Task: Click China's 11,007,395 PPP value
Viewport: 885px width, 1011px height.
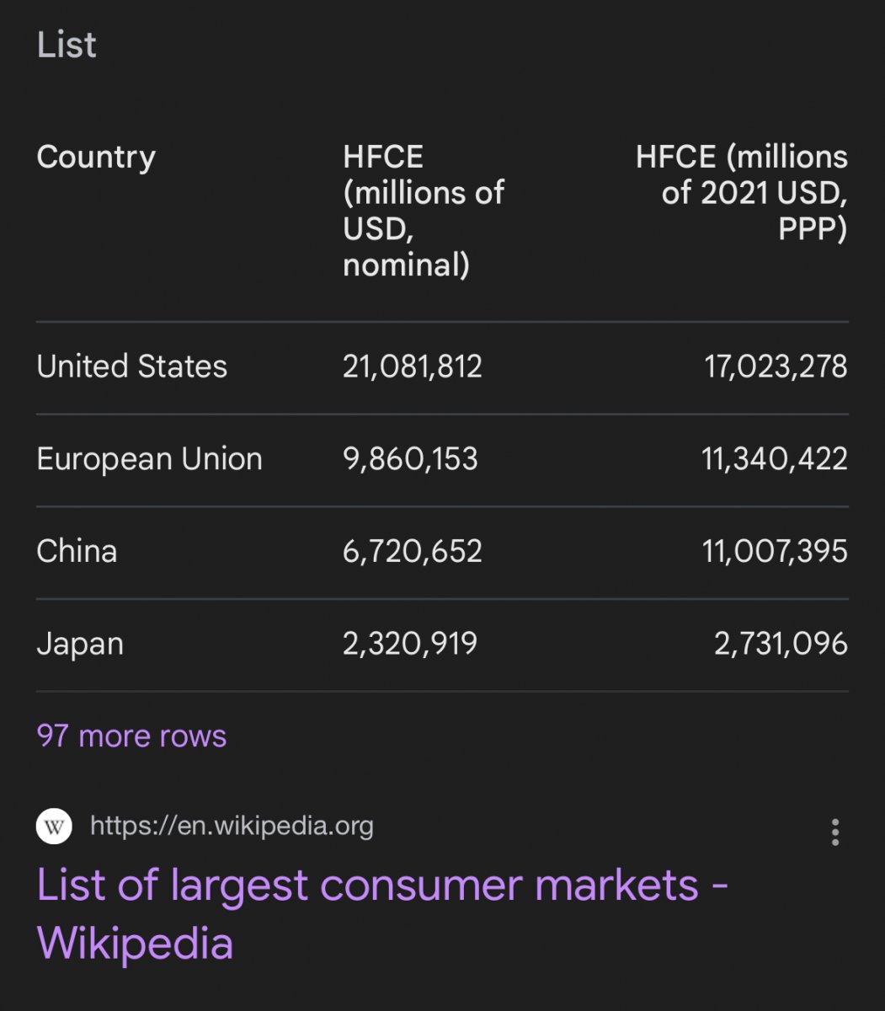Action: (775, 551)
